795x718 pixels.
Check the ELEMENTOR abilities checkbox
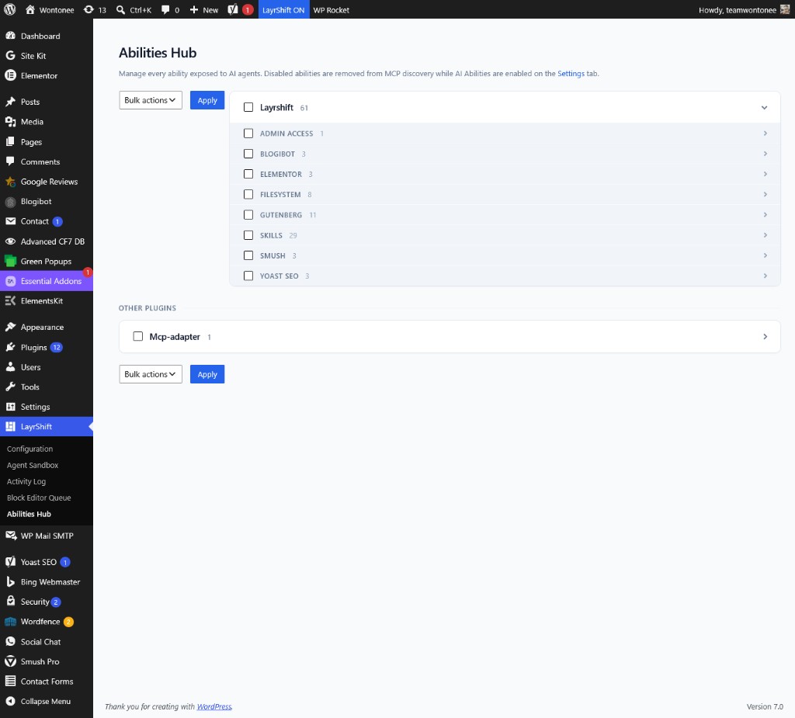tap(248, 174)
